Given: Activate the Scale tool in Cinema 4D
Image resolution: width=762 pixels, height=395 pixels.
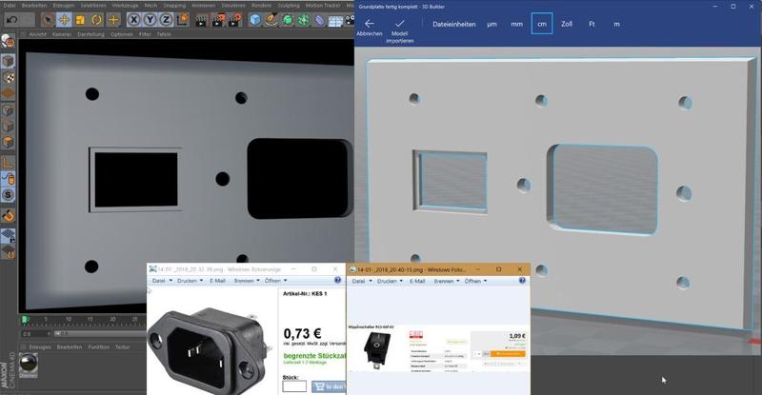Looking at the screenshot, I should tap(80, 20).
